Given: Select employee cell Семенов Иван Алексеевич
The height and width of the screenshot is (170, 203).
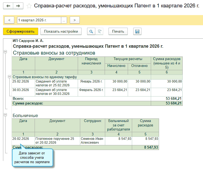Looking at the screenshot, I should (x=92, y=141).
